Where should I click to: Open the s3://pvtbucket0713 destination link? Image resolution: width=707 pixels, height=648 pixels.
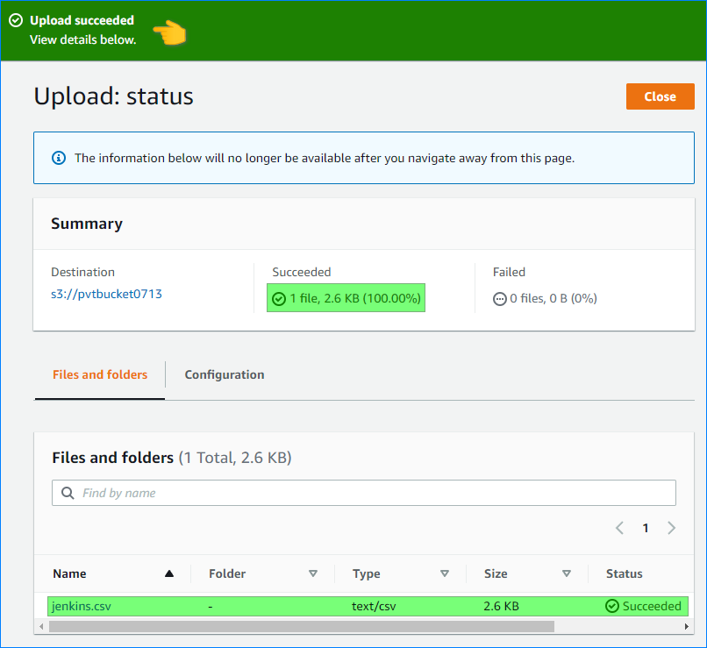(106, 294)
